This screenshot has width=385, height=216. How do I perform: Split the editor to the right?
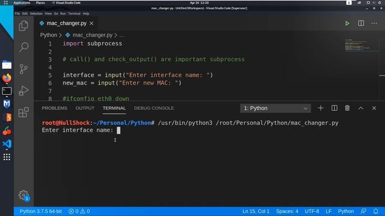click(x=361, y=23)
